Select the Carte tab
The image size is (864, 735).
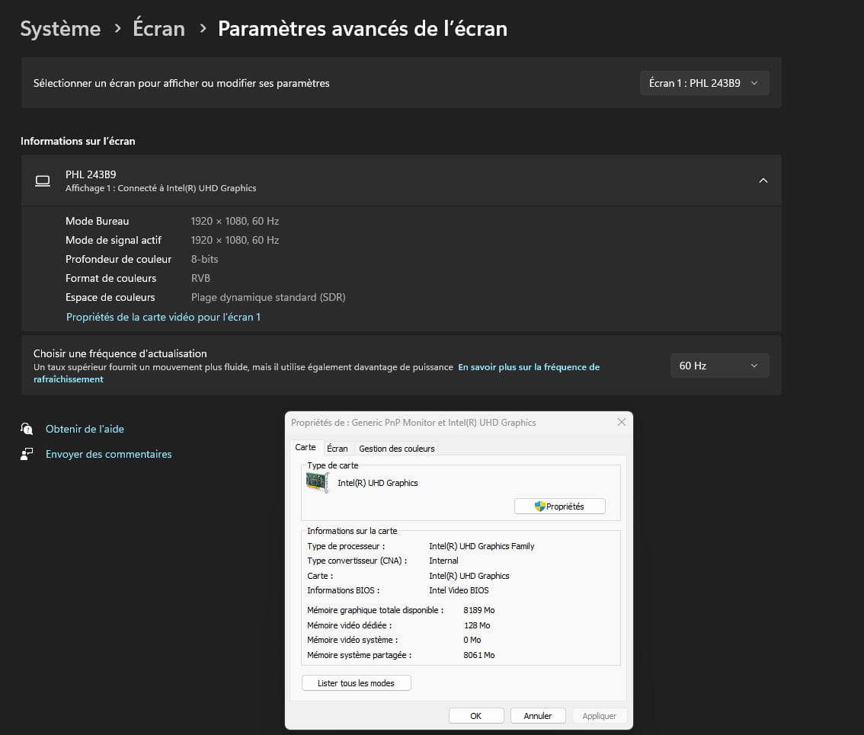click(306, 447)
